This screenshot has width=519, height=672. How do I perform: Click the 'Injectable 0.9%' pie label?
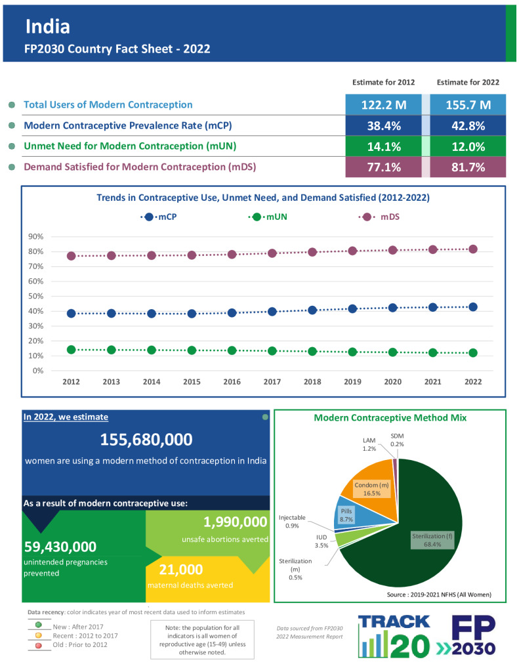pos(292,522)
